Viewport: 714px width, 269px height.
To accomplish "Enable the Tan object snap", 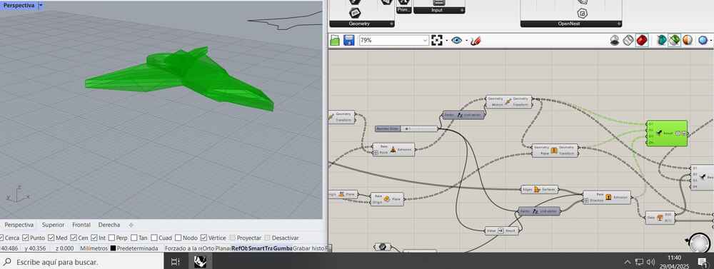I will [x=134, y=238].
